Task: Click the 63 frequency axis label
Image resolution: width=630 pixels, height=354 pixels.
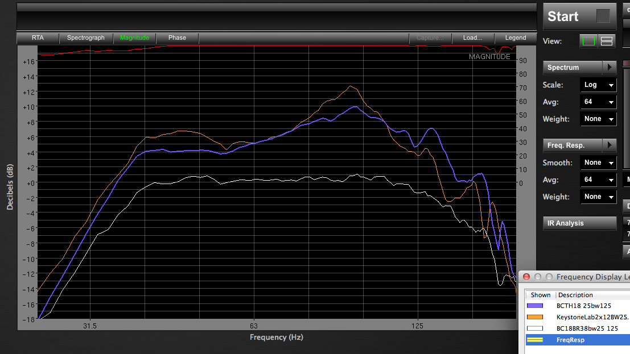Action: [253, 326]
